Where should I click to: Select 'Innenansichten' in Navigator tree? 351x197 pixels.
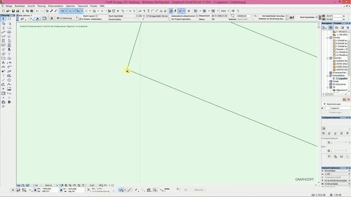339,73
